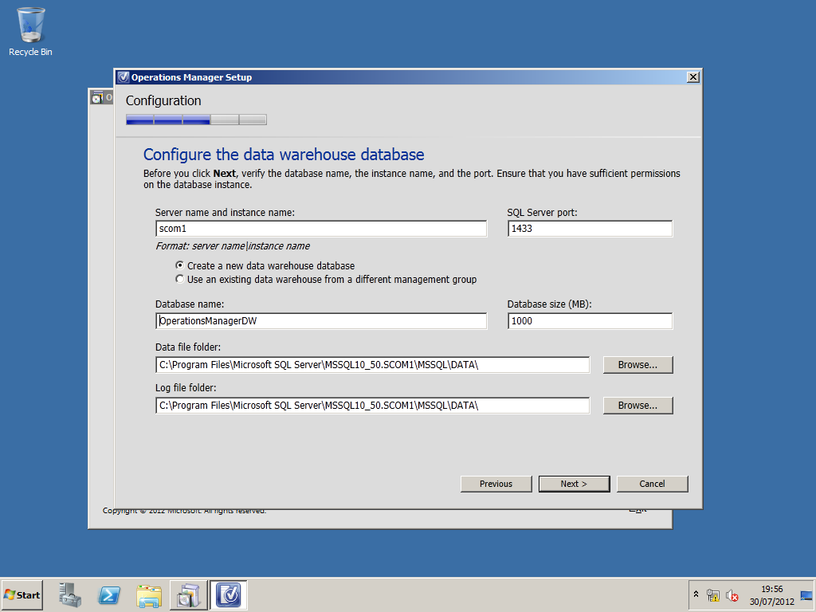Click the muted volume tray icon
Image resolution: width=816 pixels, height=612 pixels.
click(x=732, y=594)
